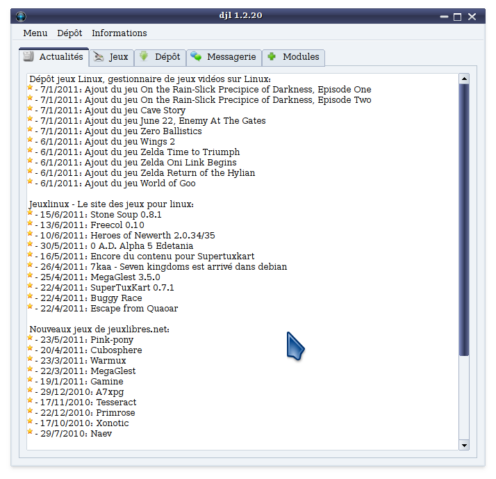Close the djl window
This screenshot has width=496, height=479.
tap(472, 17)
